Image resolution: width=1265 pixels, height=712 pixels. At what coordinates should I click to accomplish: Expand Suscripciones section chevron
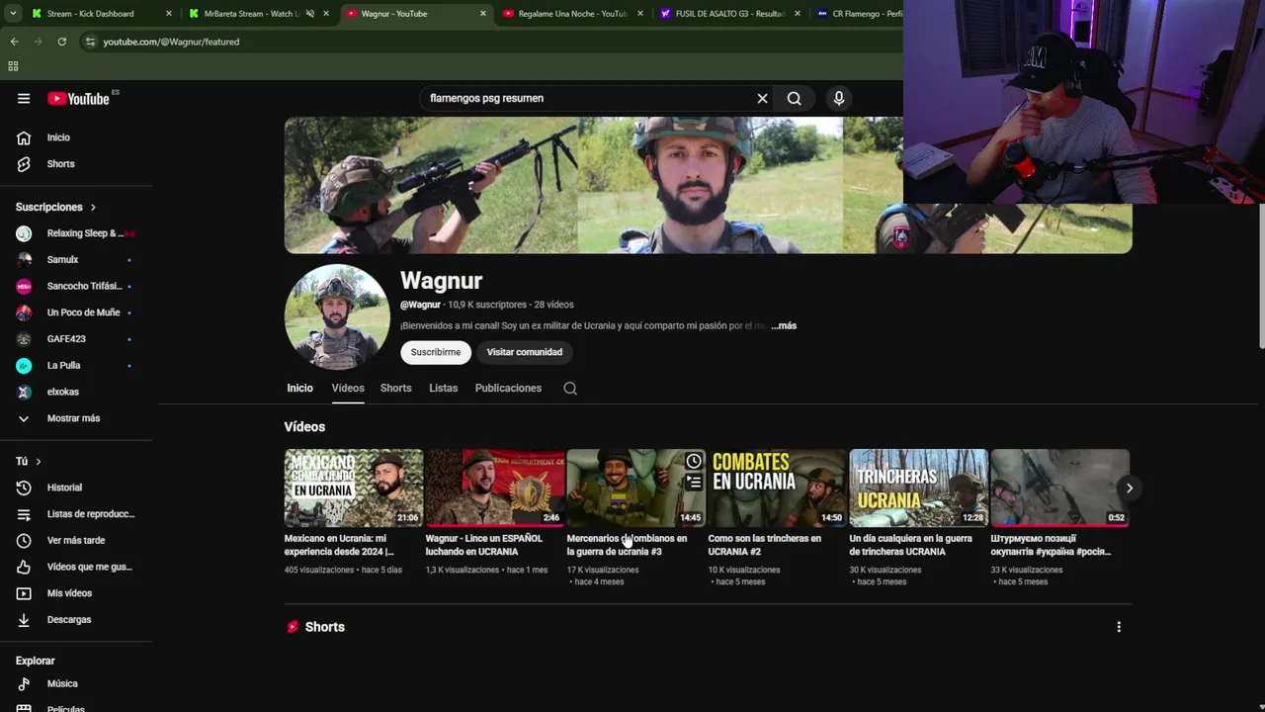coord(93,208)
